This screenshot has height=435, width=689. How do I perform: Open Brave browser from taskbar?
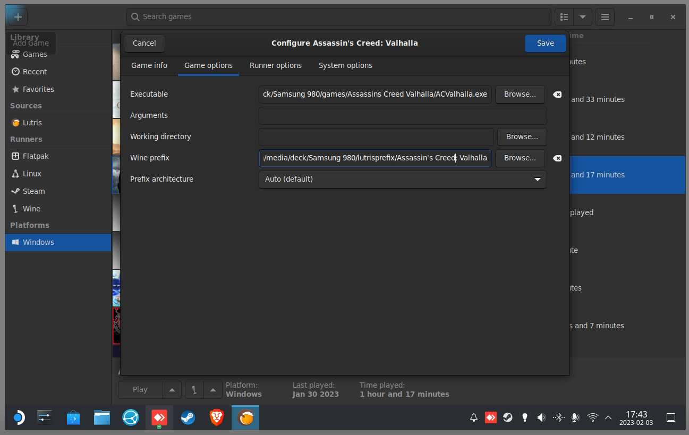click(x=216, y=418)
